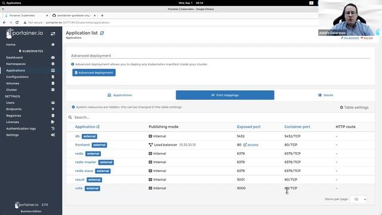
Task: Click the Users group icon
Action: (x=53, y=103)
